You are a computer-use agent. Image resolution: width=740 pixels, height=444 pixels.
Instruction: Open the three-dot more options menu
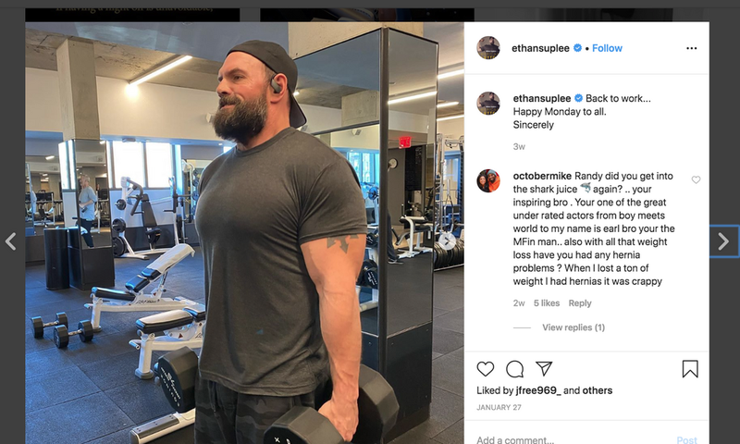tap(691, 48)
